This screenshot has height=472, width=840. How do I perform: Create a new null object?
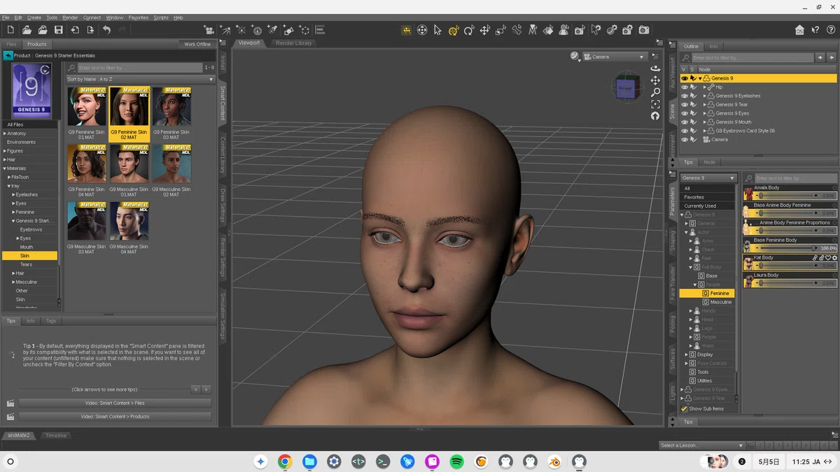pyautogui.click(x=304, y=30)
